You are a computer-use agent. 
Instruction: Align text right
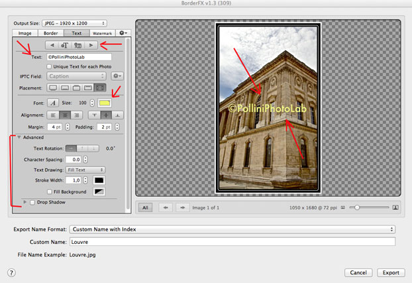[x=76, y=115]
